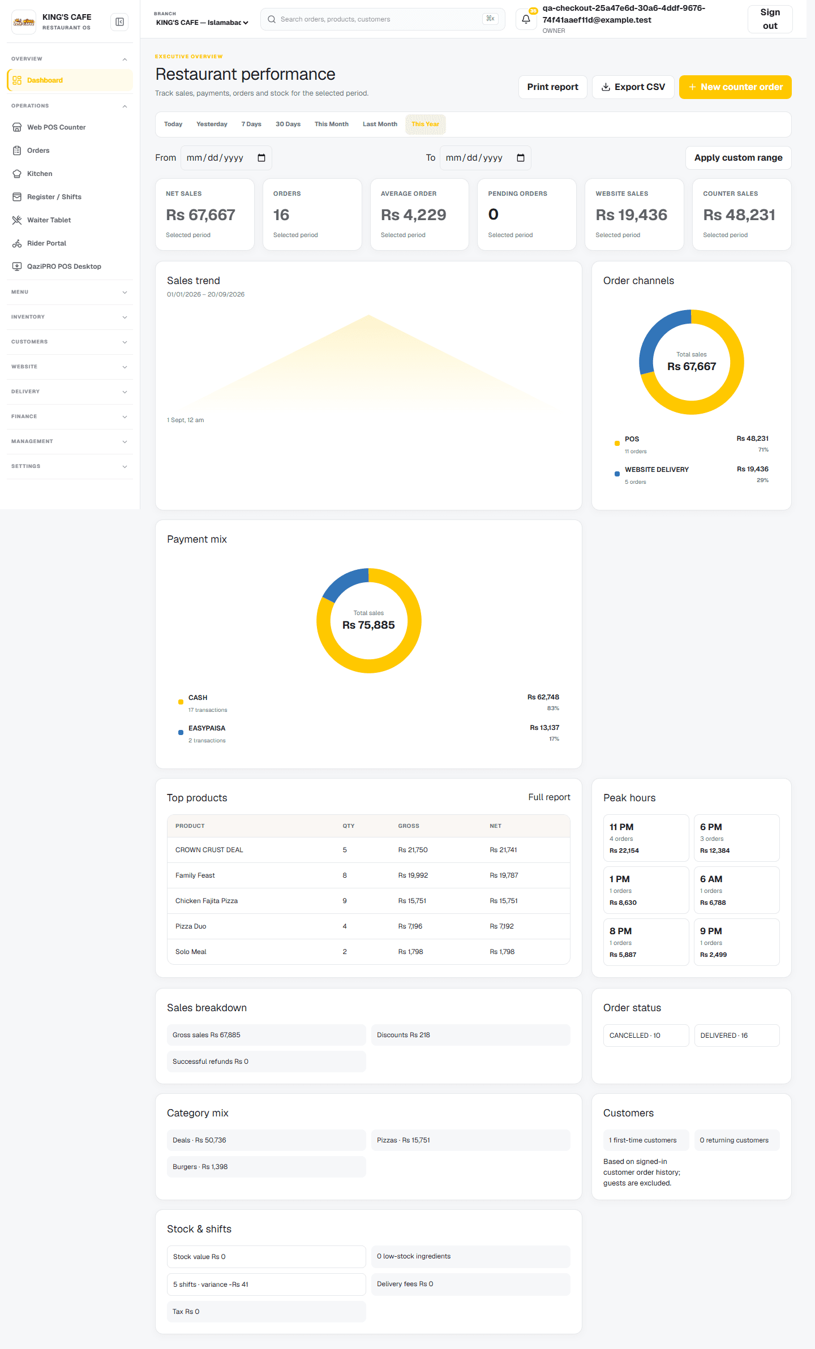The width and height of the screenshot is (815, 1349).
Task: Select the 30 Days period tab
Action: (x=288, y=124)
